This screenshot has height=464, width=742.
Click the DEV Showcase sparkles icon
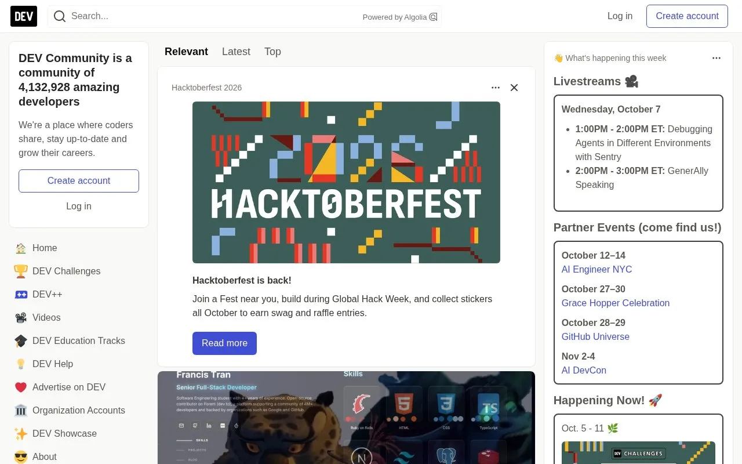pyautogui.click(x=21, y=434)
